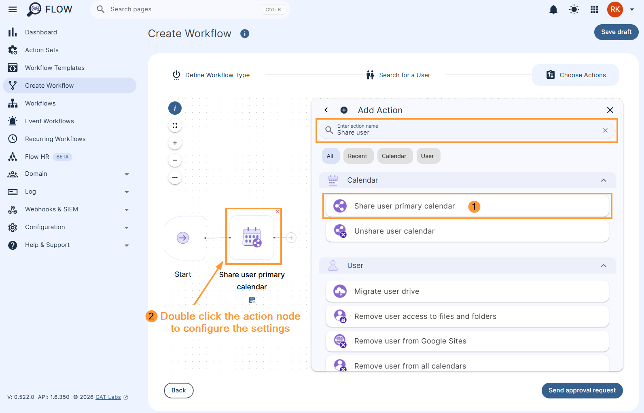Click the Workflow Templates icon
The image size is (644, 413).
click(x=13, y=68)
